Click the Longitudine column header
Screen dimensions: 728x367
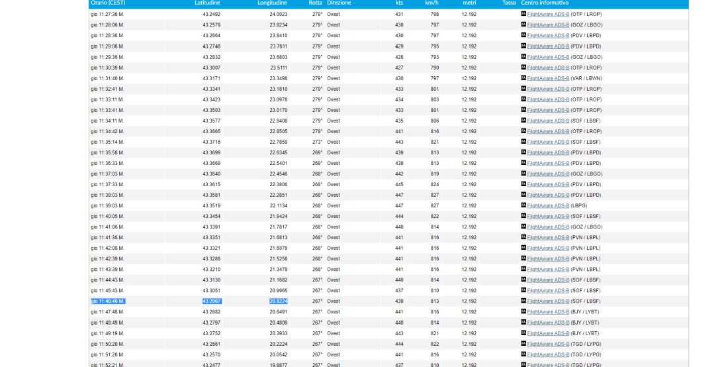coord(272,3)
